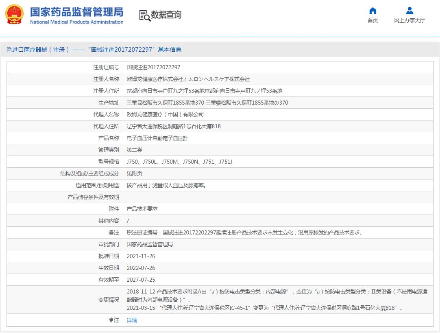Click the document icon before 进口医疗器械
The image size is (440, 333).
pyautogui.click(x=9, y=50)
